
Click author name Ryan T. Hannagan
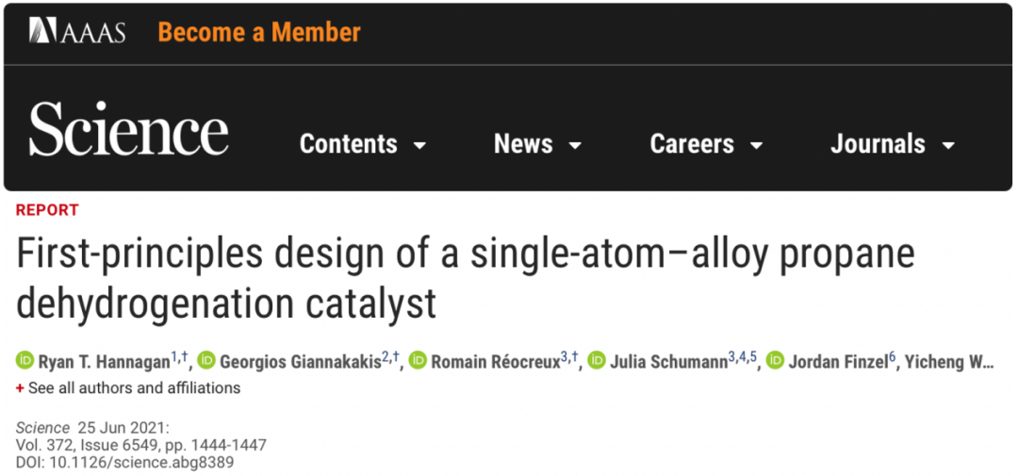point(104,362)
